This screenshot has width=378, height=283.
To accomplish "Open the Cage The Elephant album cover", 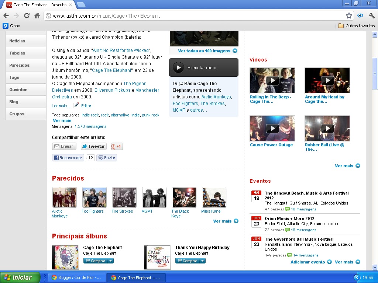I will (65, 257).
